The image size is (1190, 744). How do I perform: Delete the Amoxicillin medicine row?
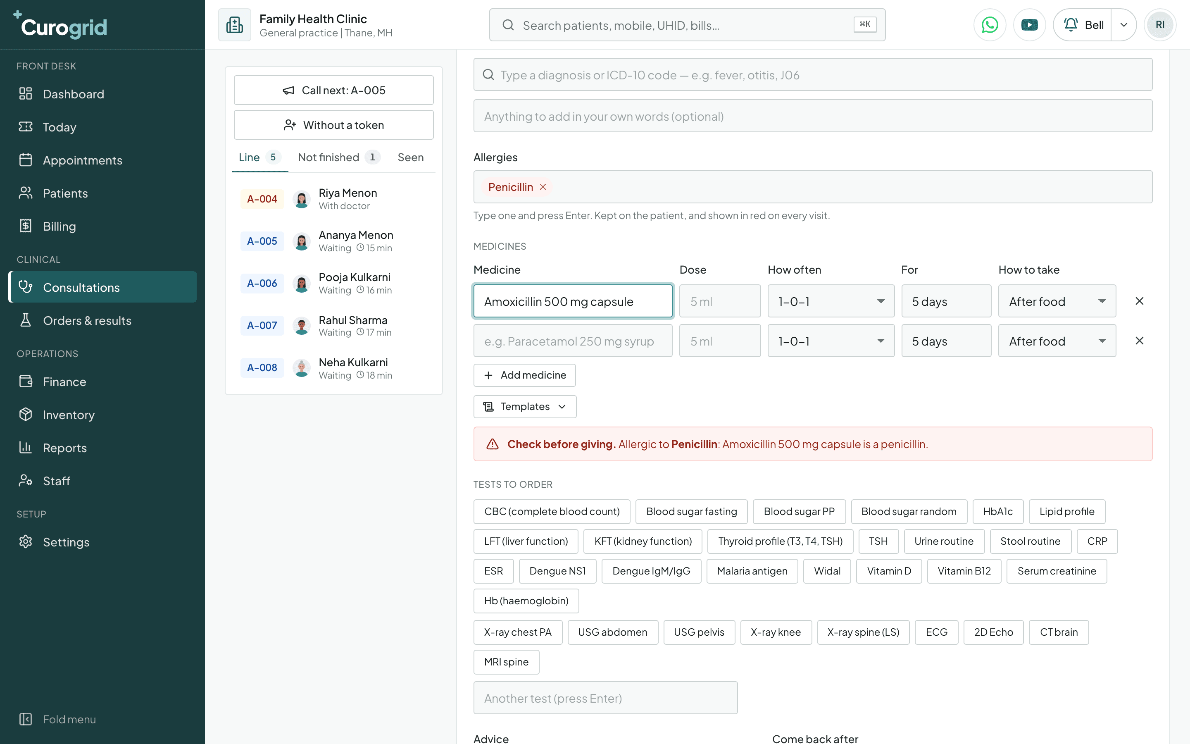click(x=1139, y=301)
